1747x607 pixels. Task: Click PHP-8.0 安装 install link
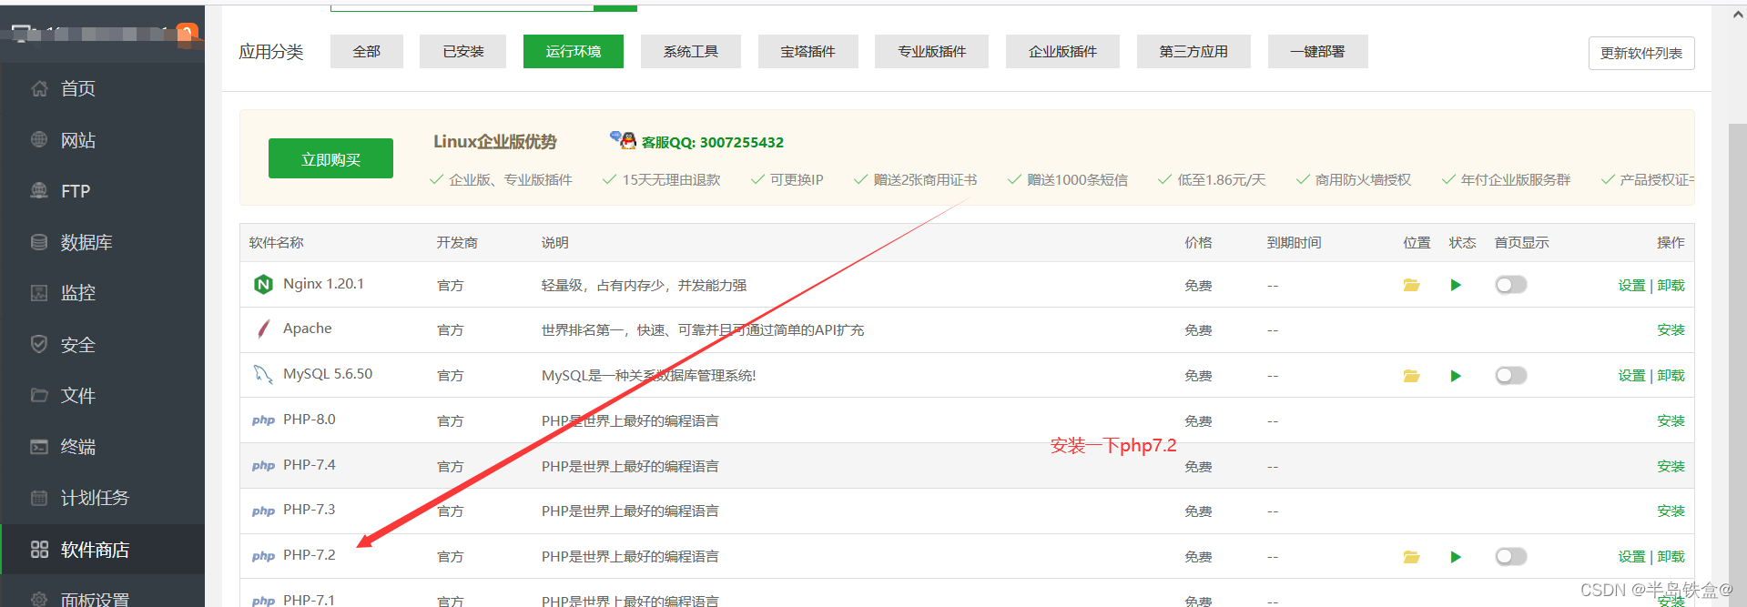(1671, 421)
